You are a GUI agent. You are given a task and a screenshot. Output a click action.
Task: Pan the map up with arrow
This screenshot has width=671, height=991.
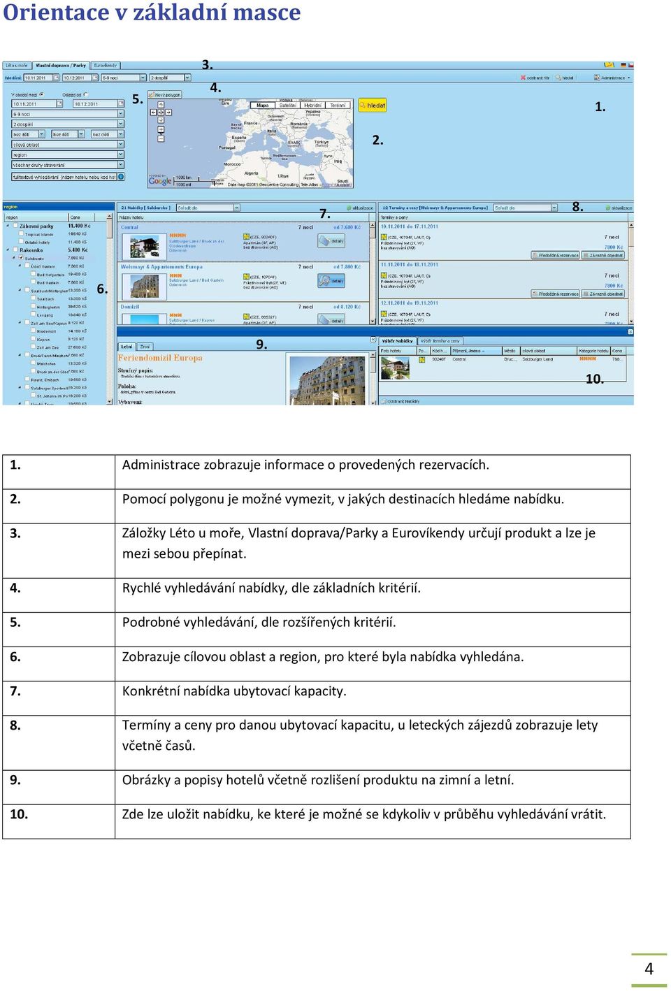click(x=161, y=105)
